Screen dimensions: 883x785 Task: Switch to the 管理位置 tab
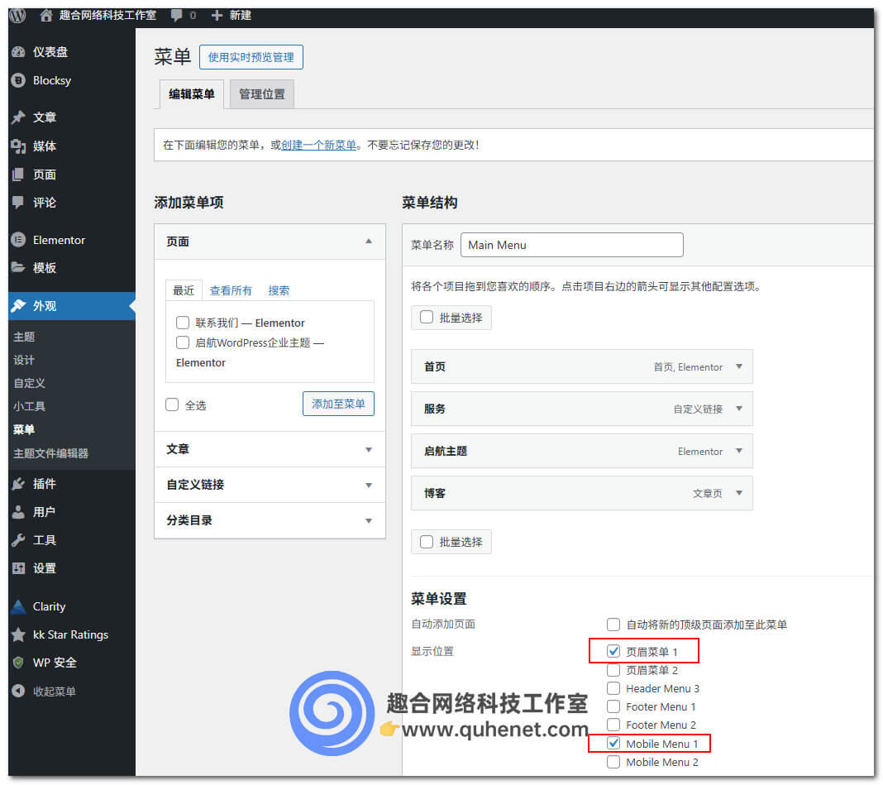point(261,93)
